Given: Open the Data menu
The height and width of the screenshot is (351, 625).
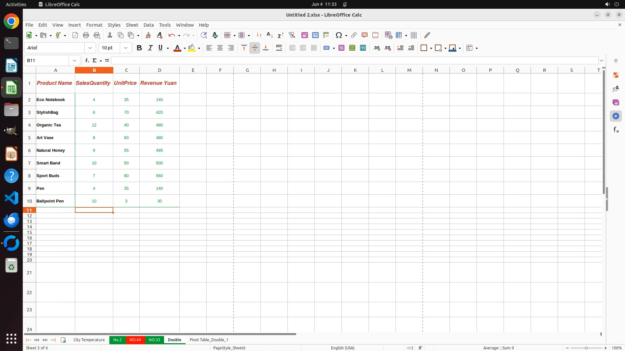Looking at the screenshot, I should click(x=148, y=25).
